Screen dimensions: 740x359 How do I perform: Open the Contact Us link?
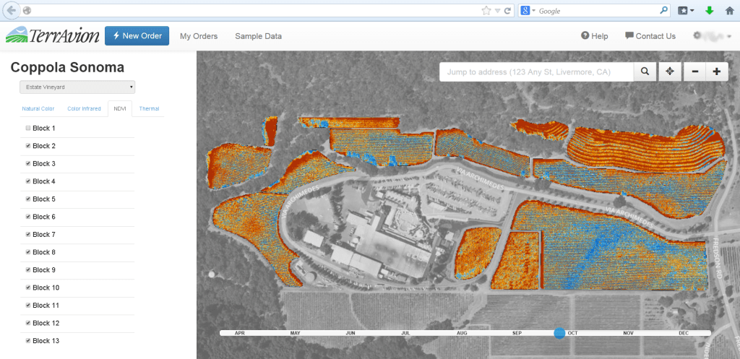pyautogui.click(x=650, y=35)
